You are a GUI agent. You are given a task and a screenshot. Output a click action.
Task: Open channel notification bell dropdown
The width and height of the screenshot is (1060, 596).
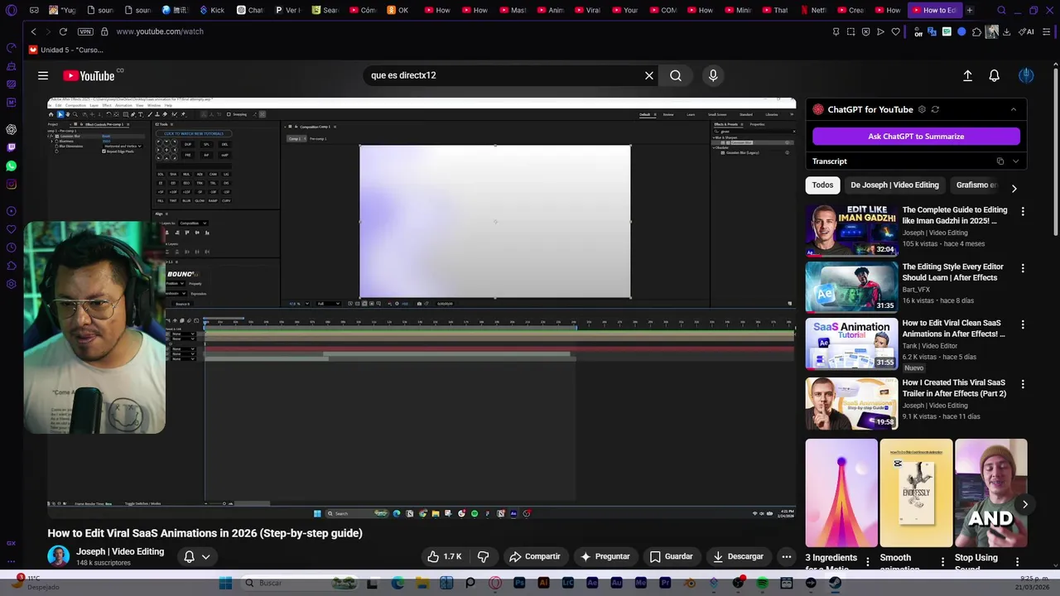pos(197,557)
